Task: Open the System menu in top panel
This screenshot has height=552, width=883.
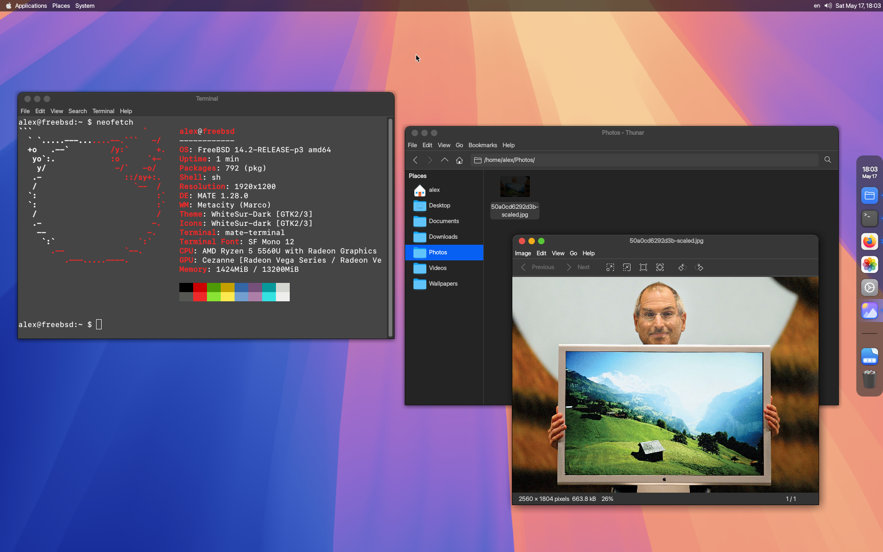Action: tap(85, 6)
